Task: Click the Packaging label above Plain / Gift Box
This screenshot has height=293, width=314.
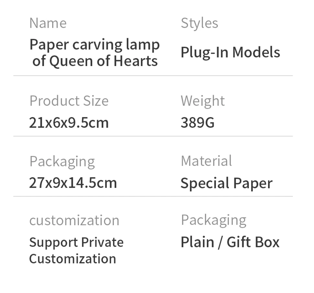Action: point(214,220)
